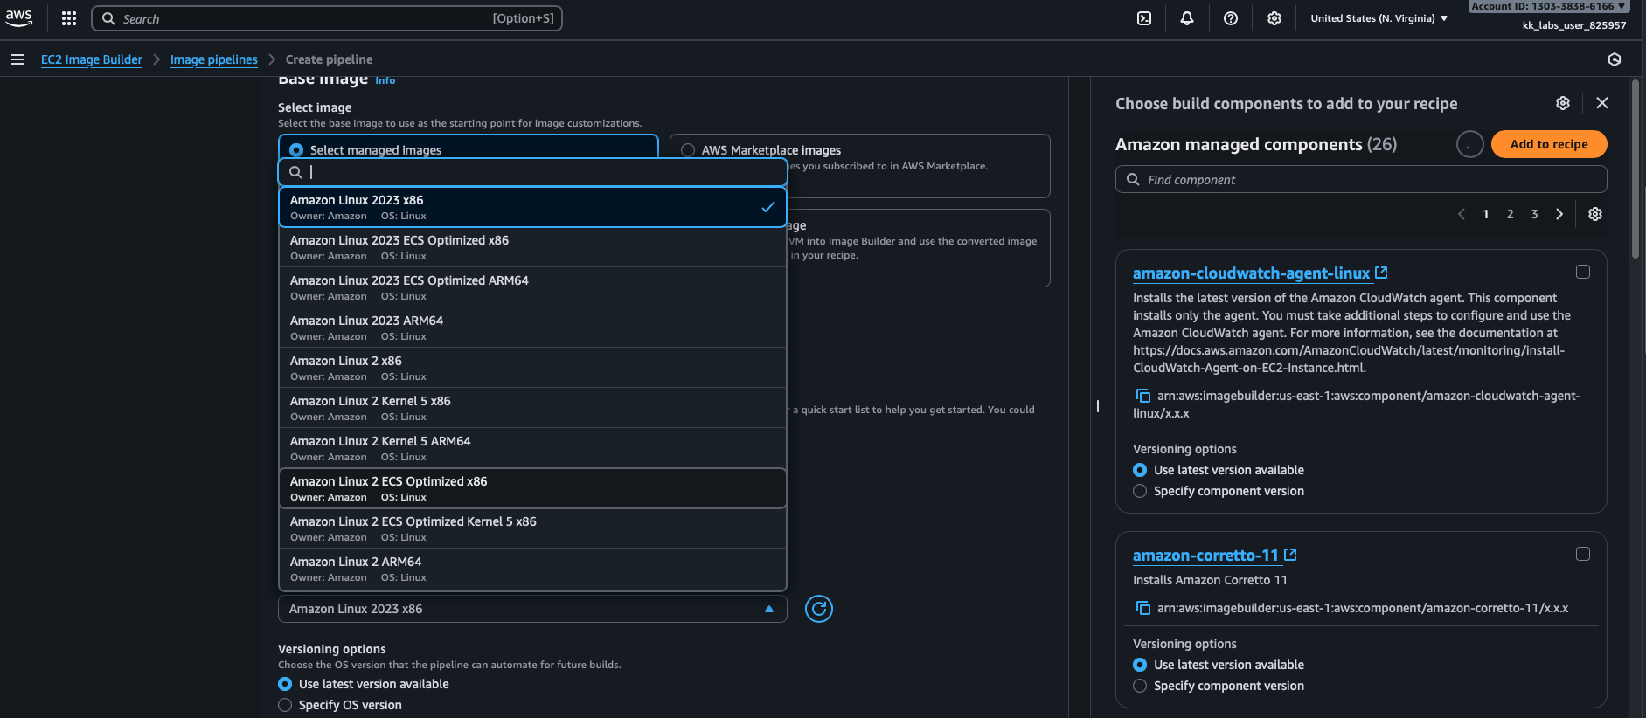The height and width of the screenshot is (718, 1646).
Task: Click the search magnifier in image dropdown
Action: (296, 172)
